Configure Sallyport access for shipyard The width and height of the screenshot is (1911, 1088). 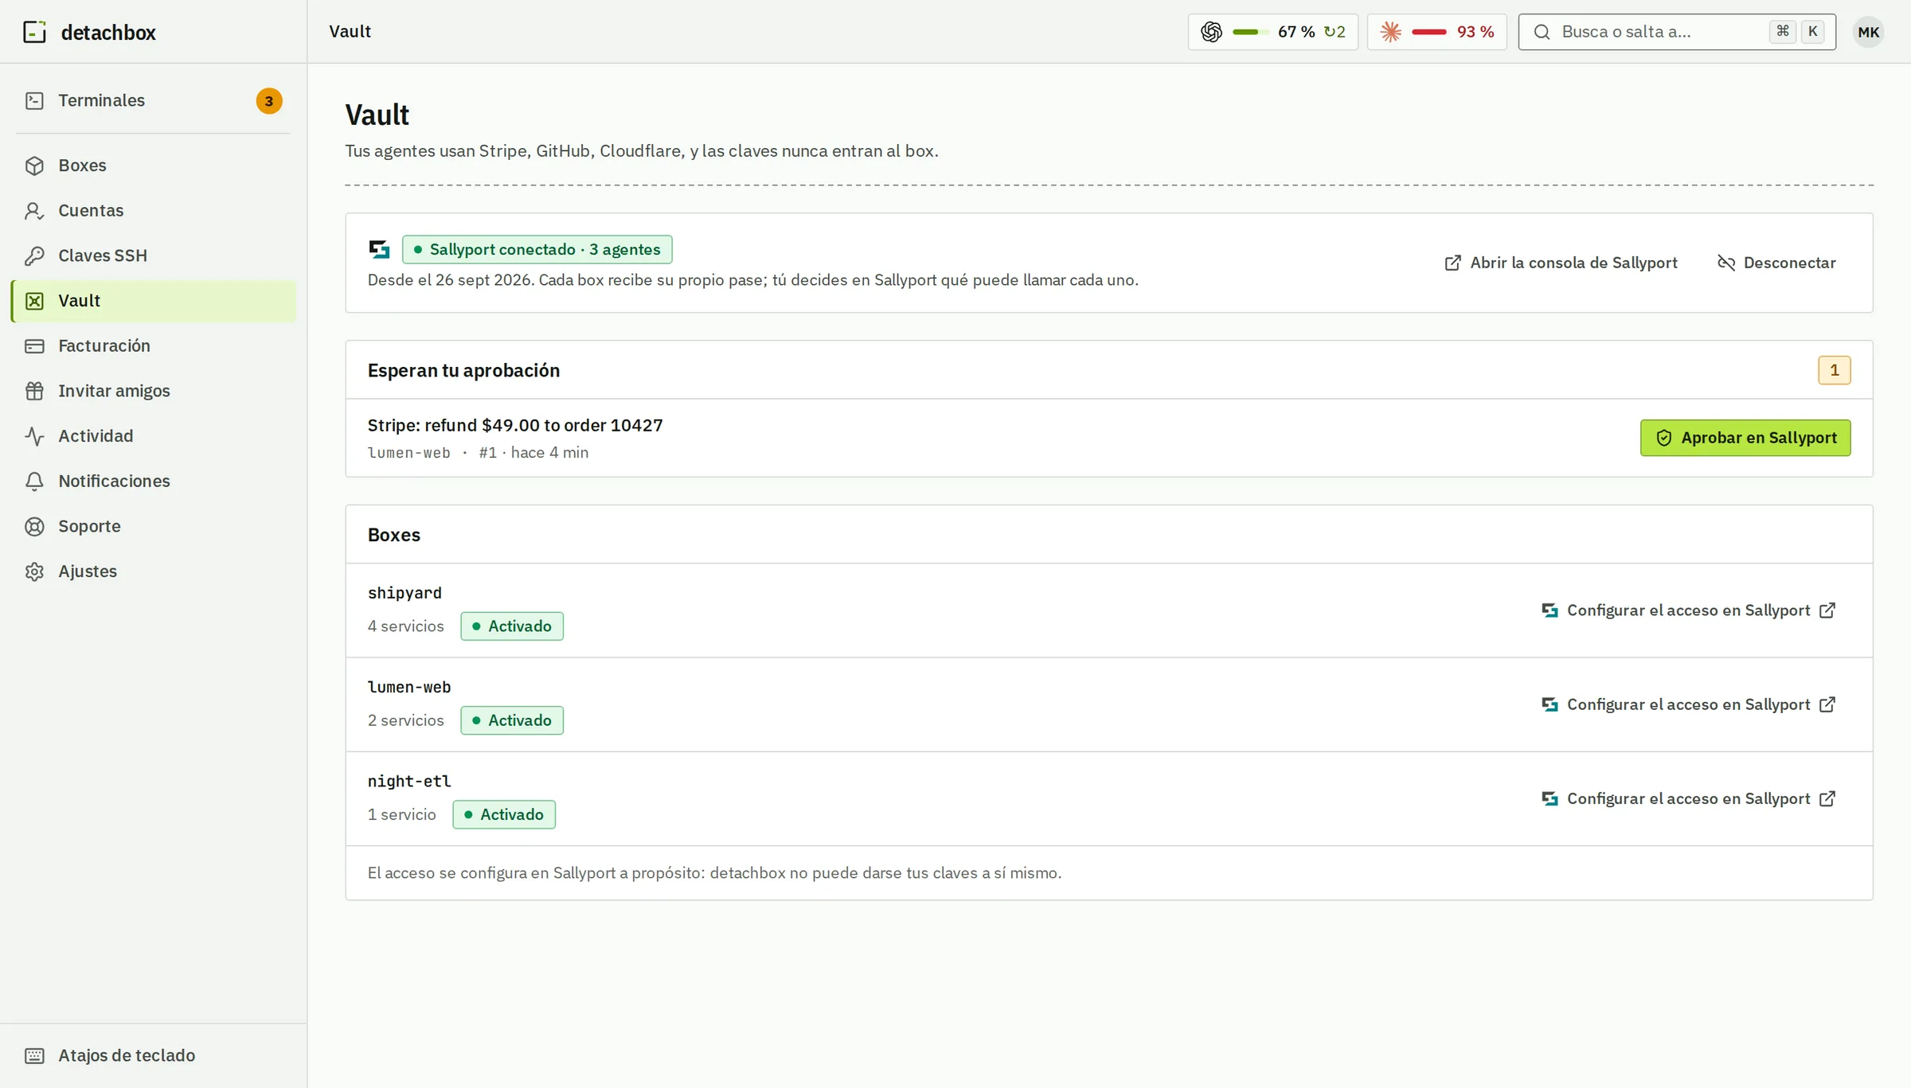tap(1688, 610)
